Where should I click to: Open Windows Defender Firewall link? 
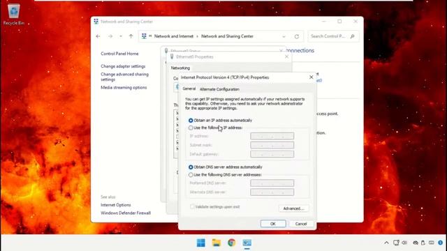(x=126, y=213)
